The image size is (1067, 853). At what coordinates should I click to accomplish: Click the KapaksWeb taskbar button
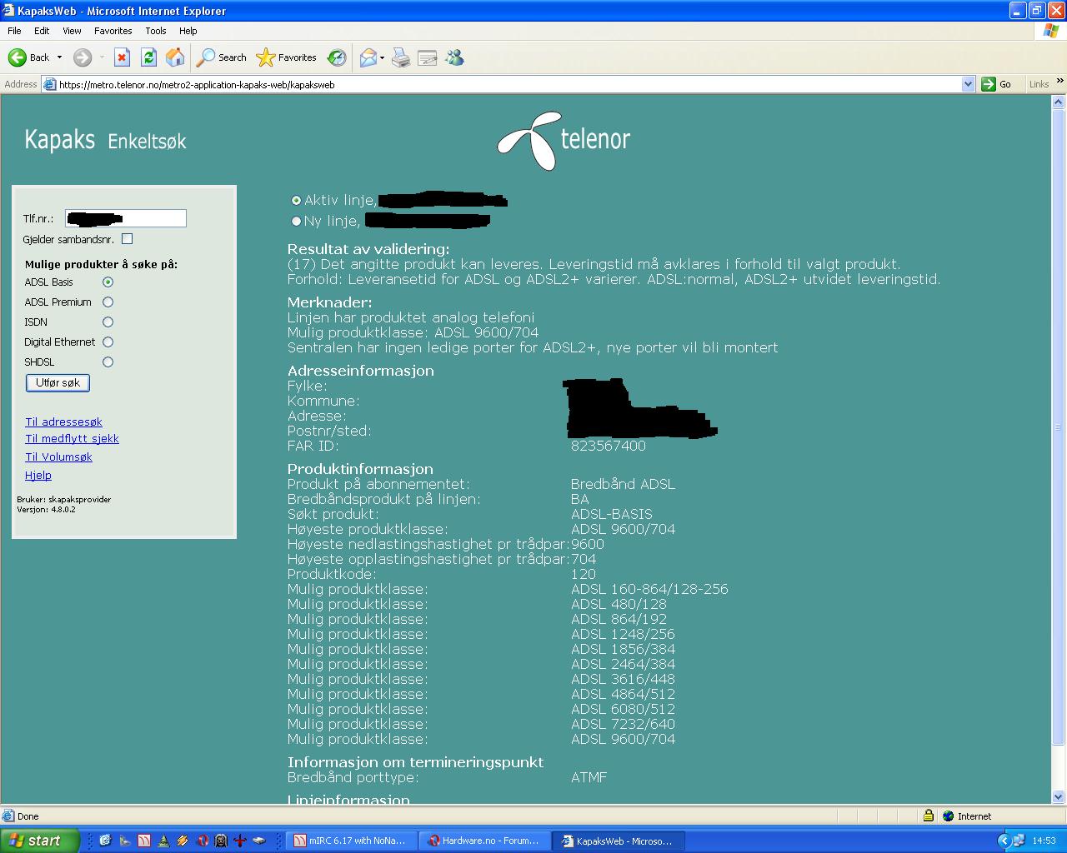tap(618, 841)
